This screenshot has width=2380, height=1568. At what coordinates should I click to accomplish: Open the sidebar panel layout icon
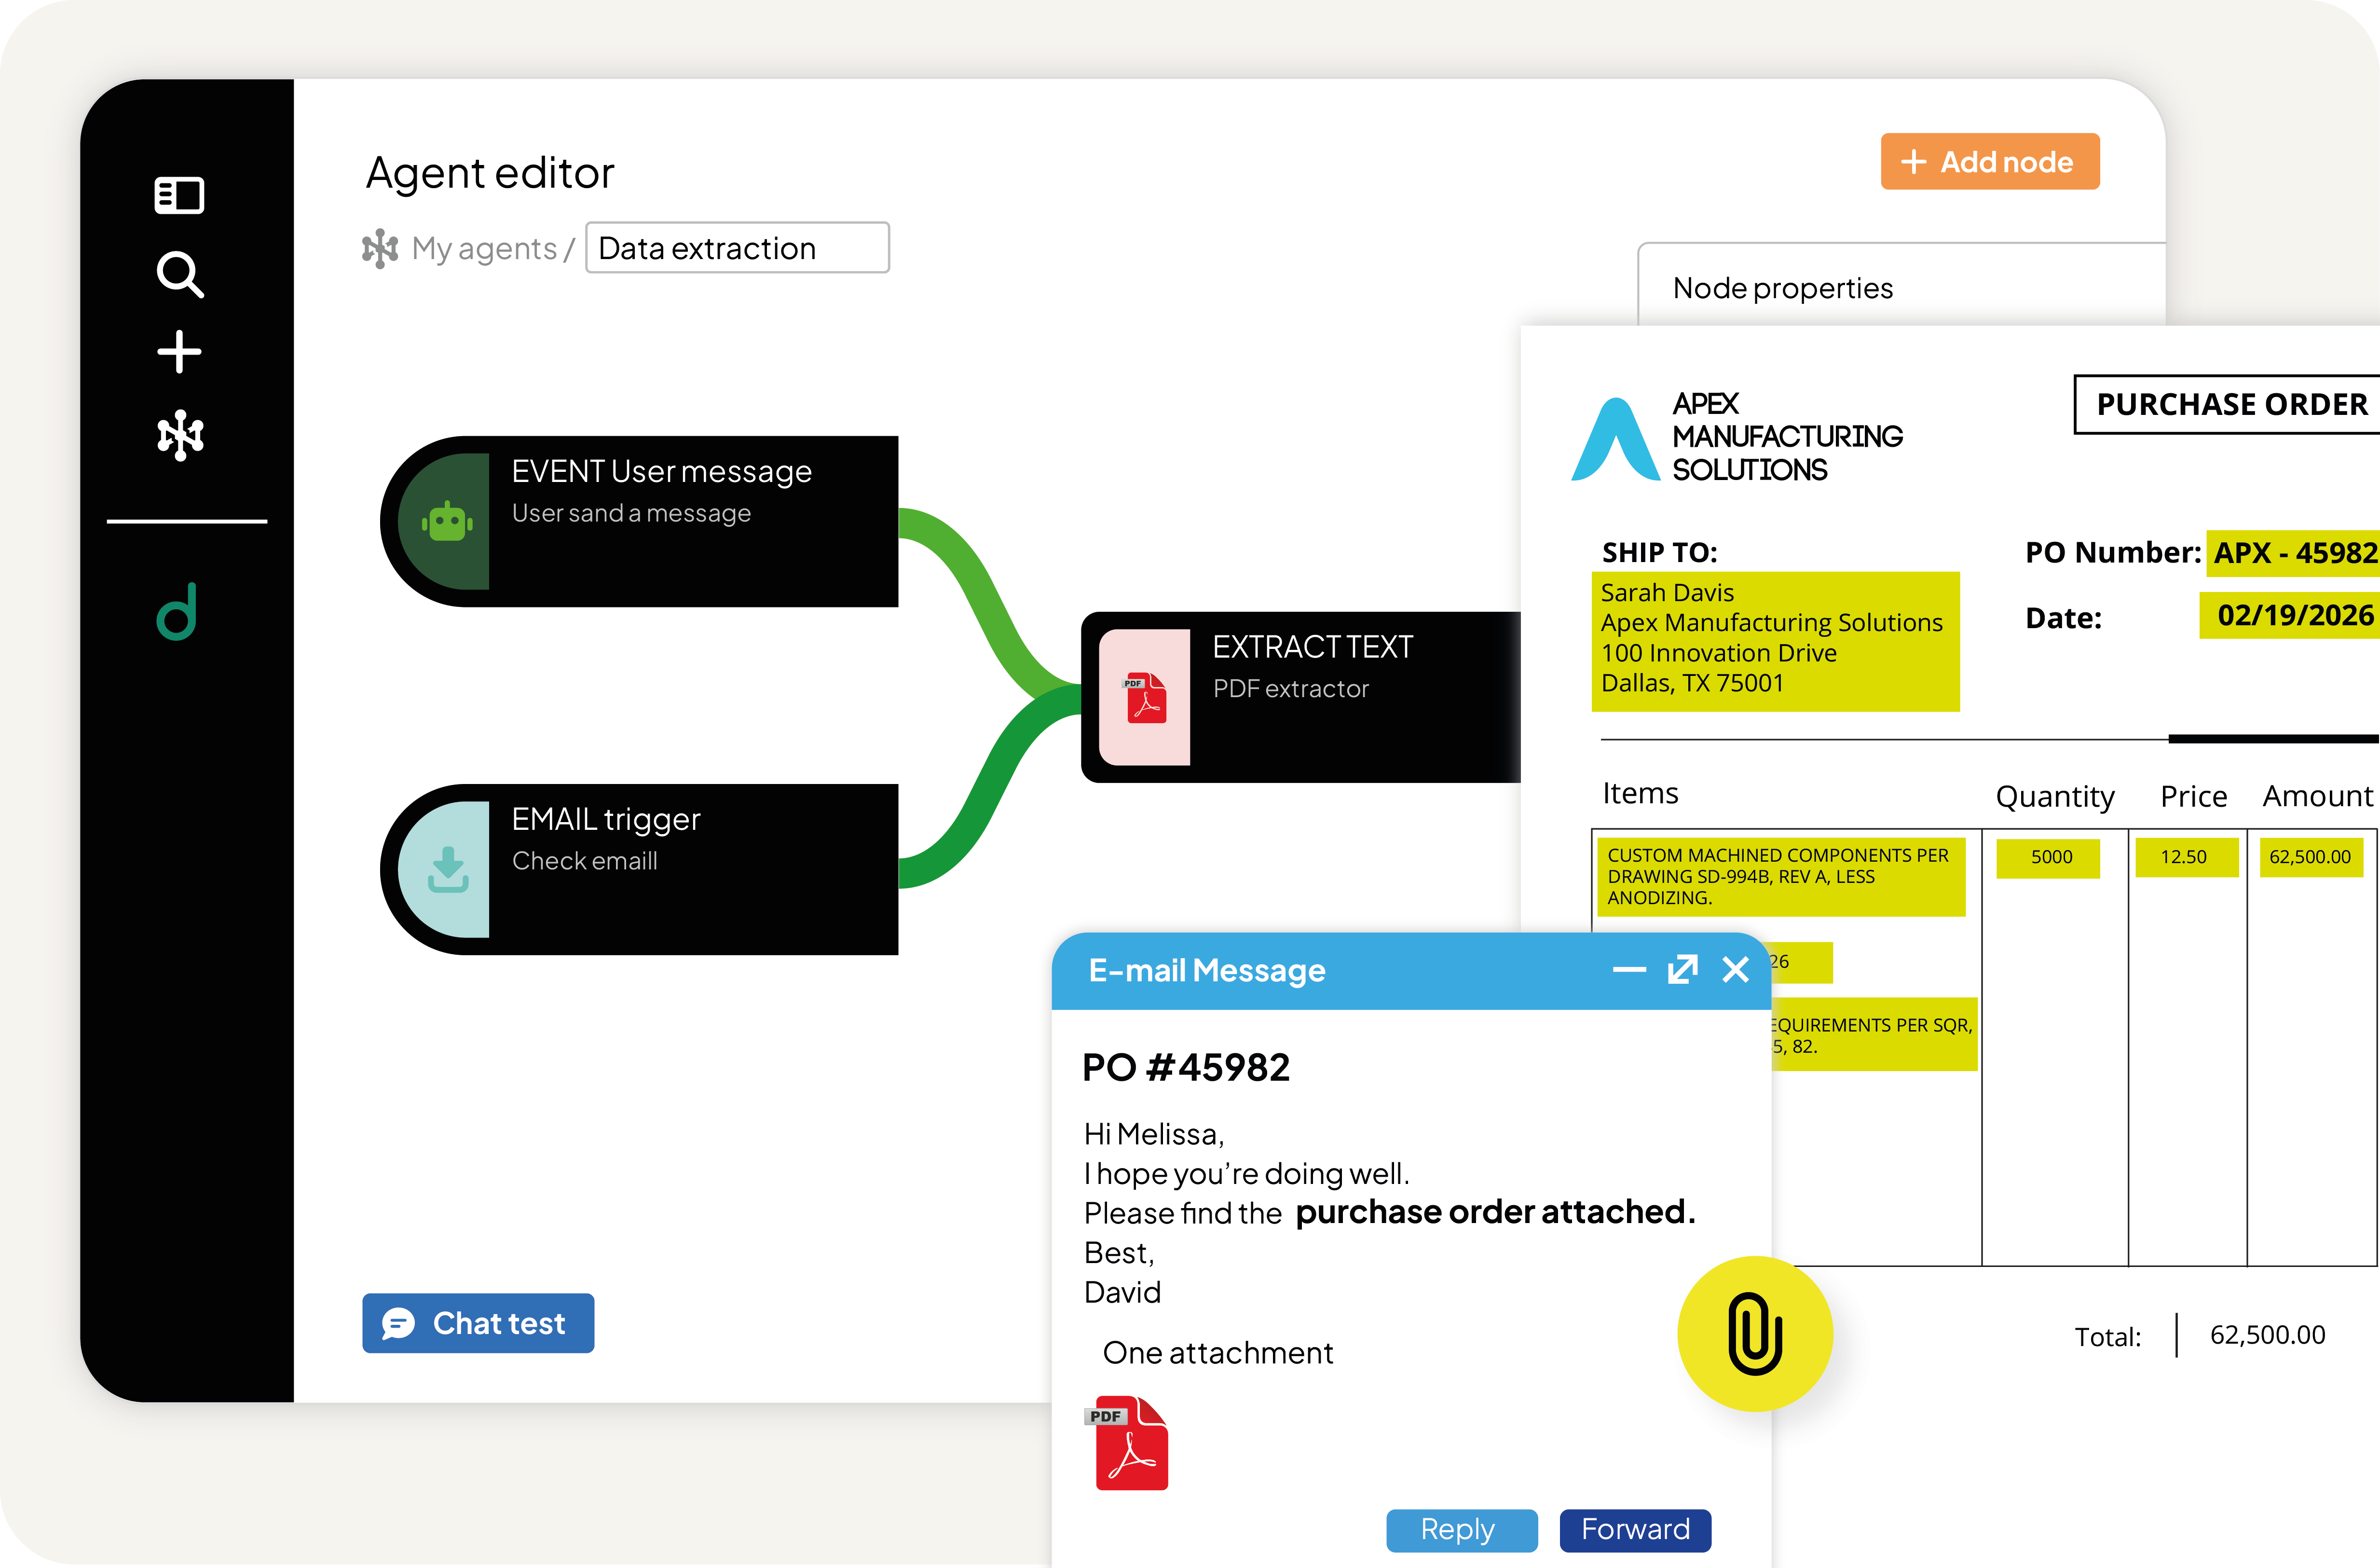click(x=180, y=195)
